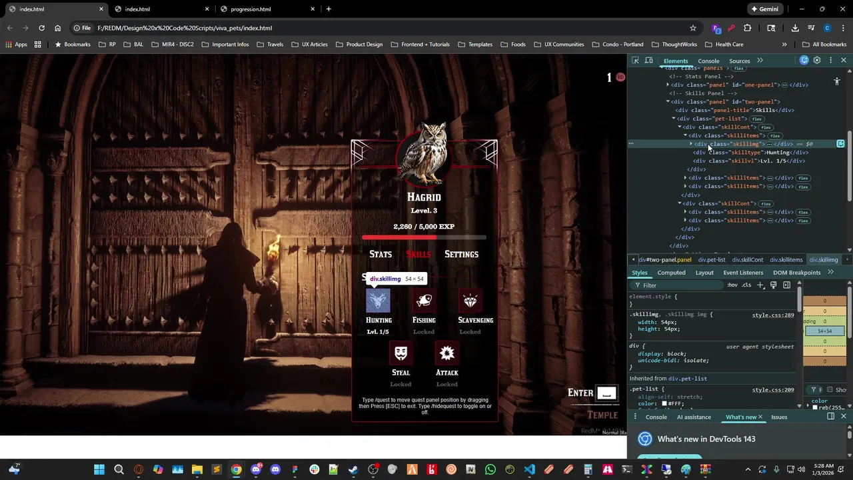This screenshot has height=480, width=853.
Task: Switch to progression.html browser tab
Action: point(267,9)
